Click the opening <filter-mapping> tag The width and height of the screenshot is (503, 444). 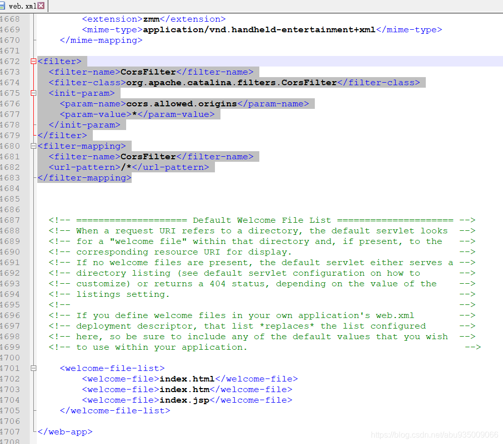click(82, 146)
